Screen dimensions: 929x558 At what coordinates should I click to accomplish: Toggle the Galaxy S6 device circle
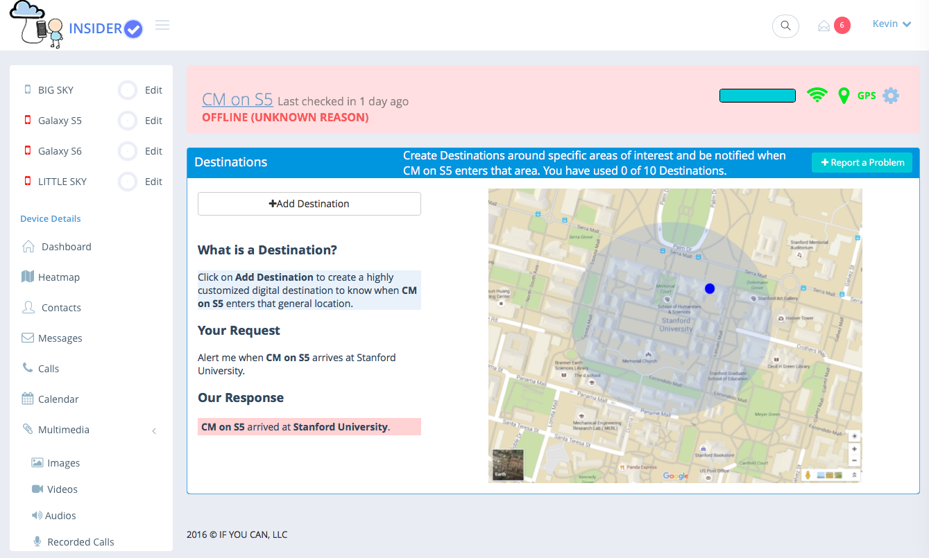tap(128, 151)
